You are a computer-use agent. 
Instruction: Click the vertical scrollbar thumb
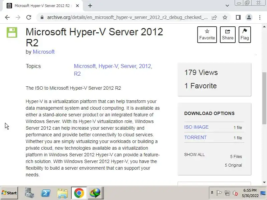[x=264, y=98]
